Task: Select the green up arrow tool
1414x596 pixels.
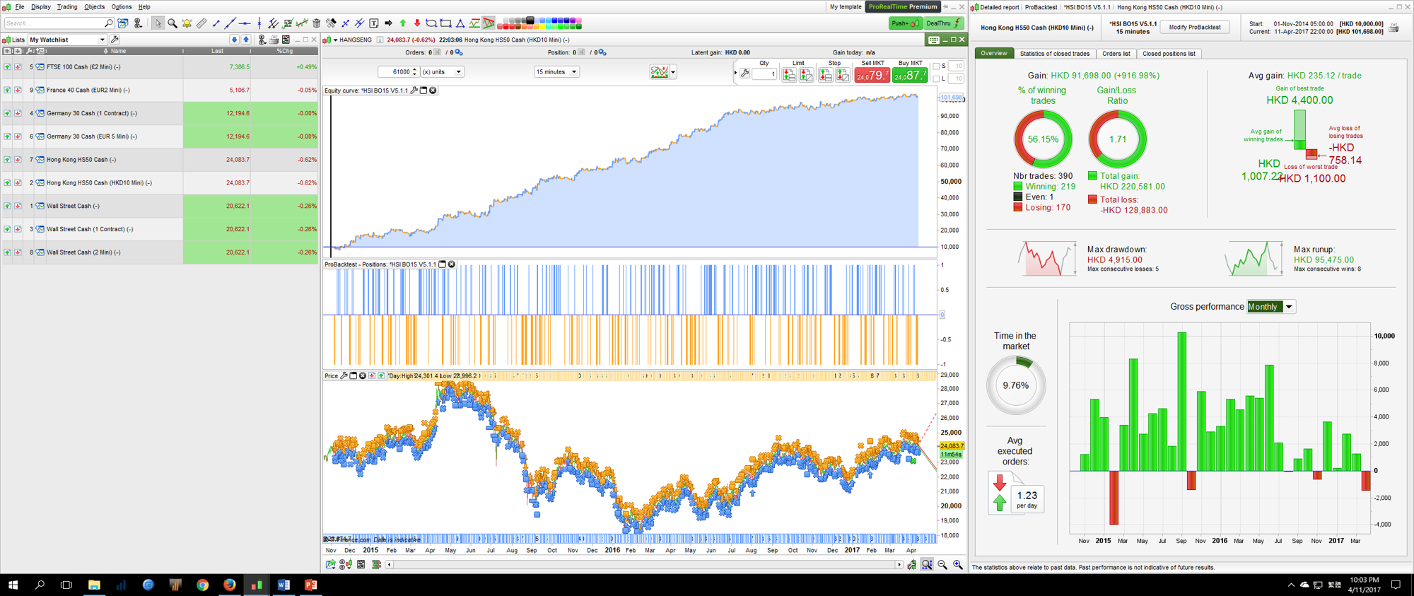Action: [403, 23]
